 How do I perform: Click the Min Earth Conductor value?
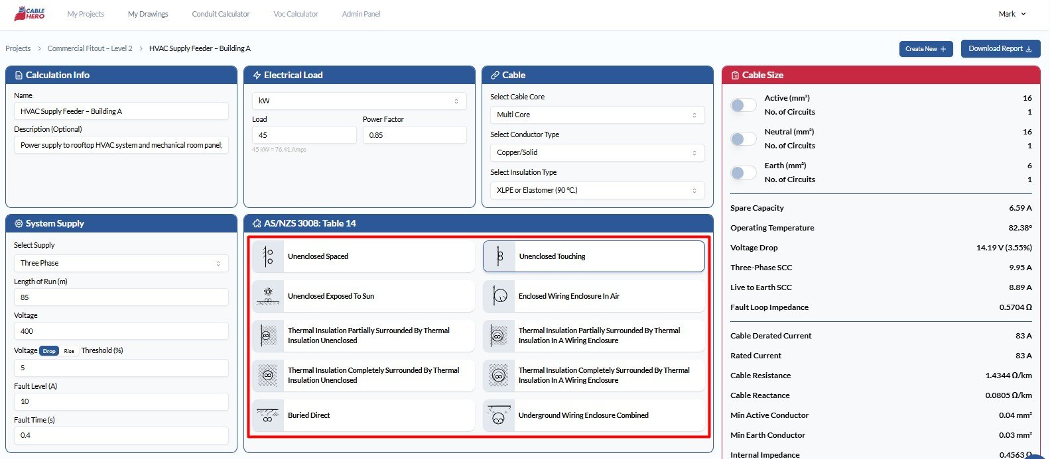pyautogui.click(x=1016, y=435)
